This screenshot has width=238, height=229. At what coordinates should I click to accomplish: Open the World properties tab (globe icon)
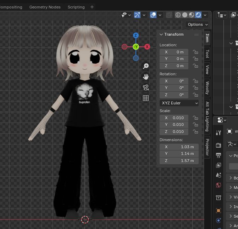218,185
